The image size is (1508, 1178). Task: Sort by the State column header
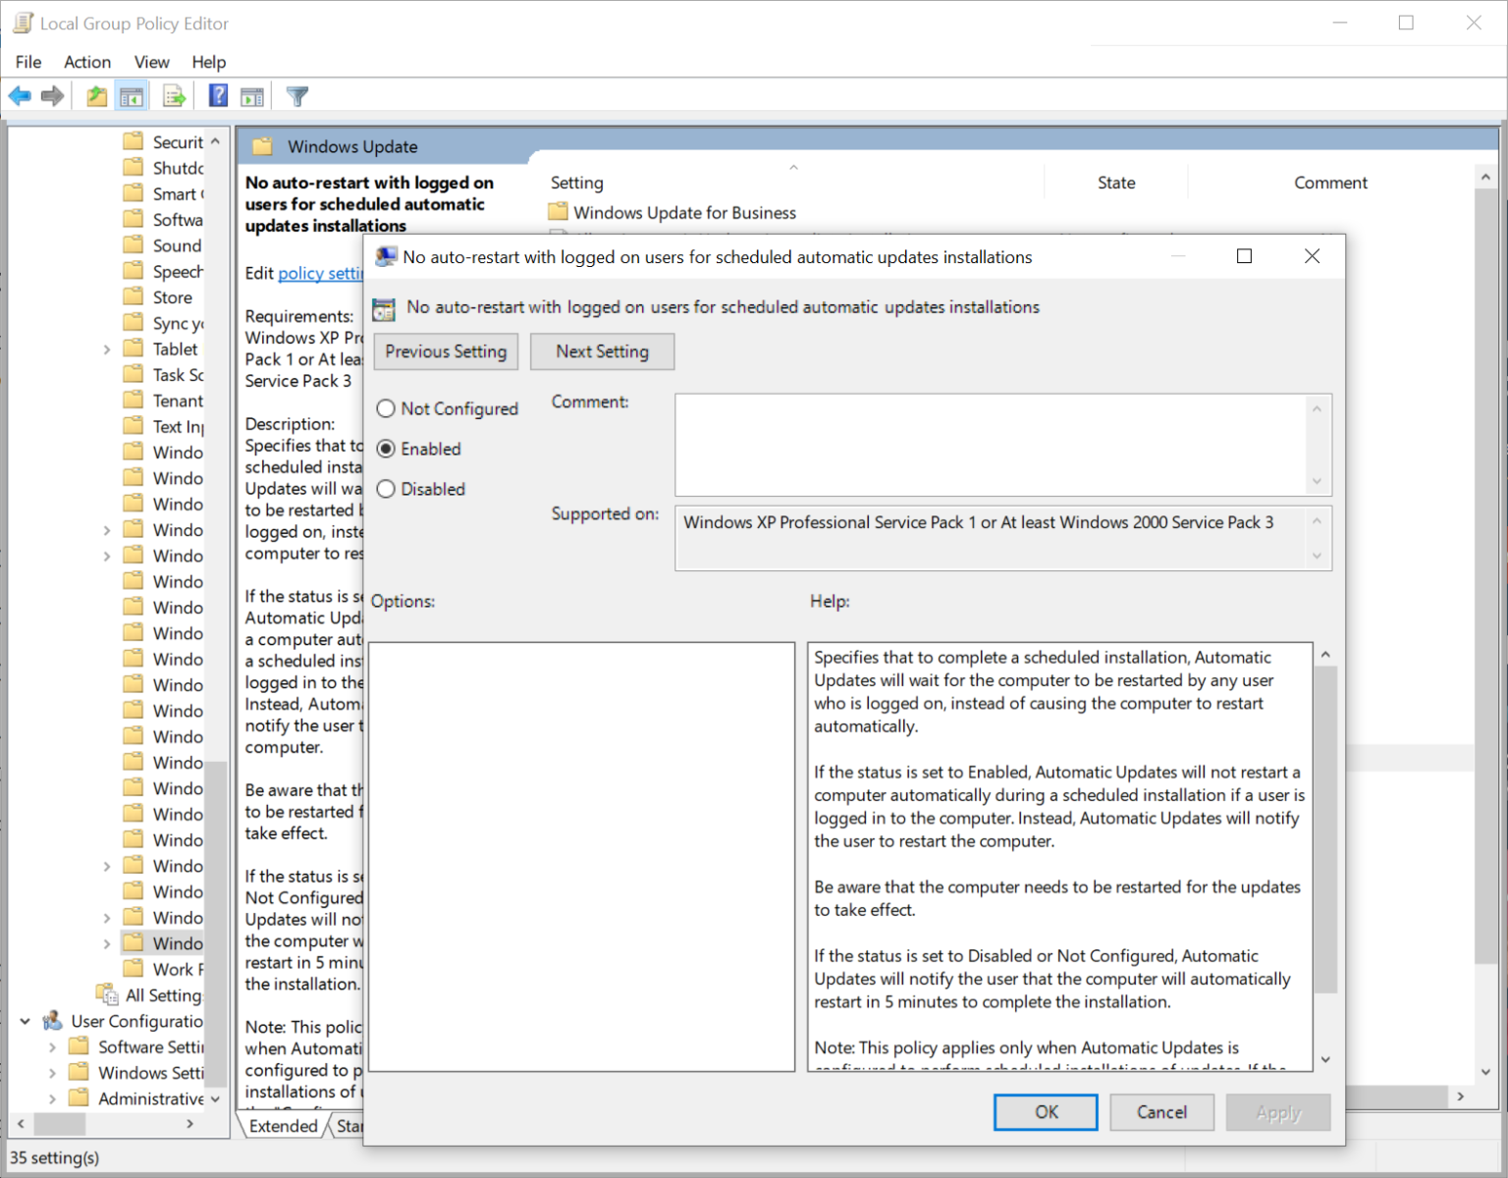point(1116,183)
